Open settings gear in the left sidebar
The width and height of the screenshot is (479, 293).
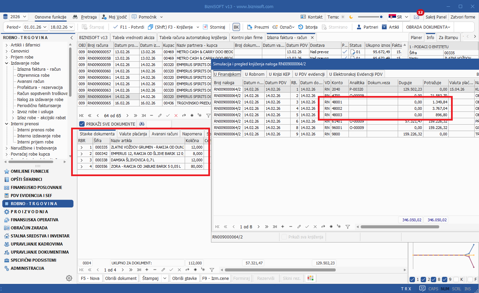click(69, 278)
